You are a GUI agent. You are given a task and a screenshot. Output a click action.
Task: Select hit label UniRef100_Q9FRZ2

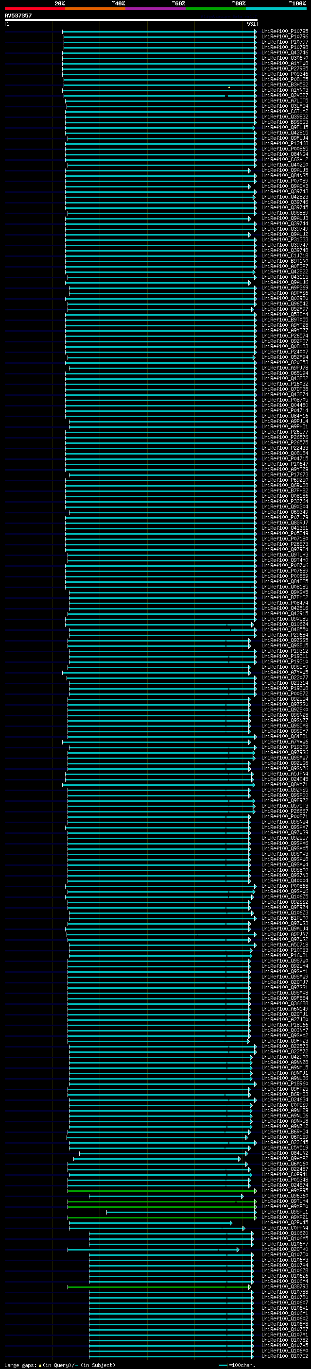coord(285,800)
